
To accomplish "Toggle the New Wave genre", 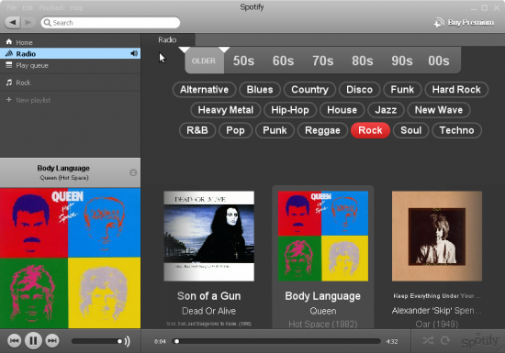I will point(439,110).
